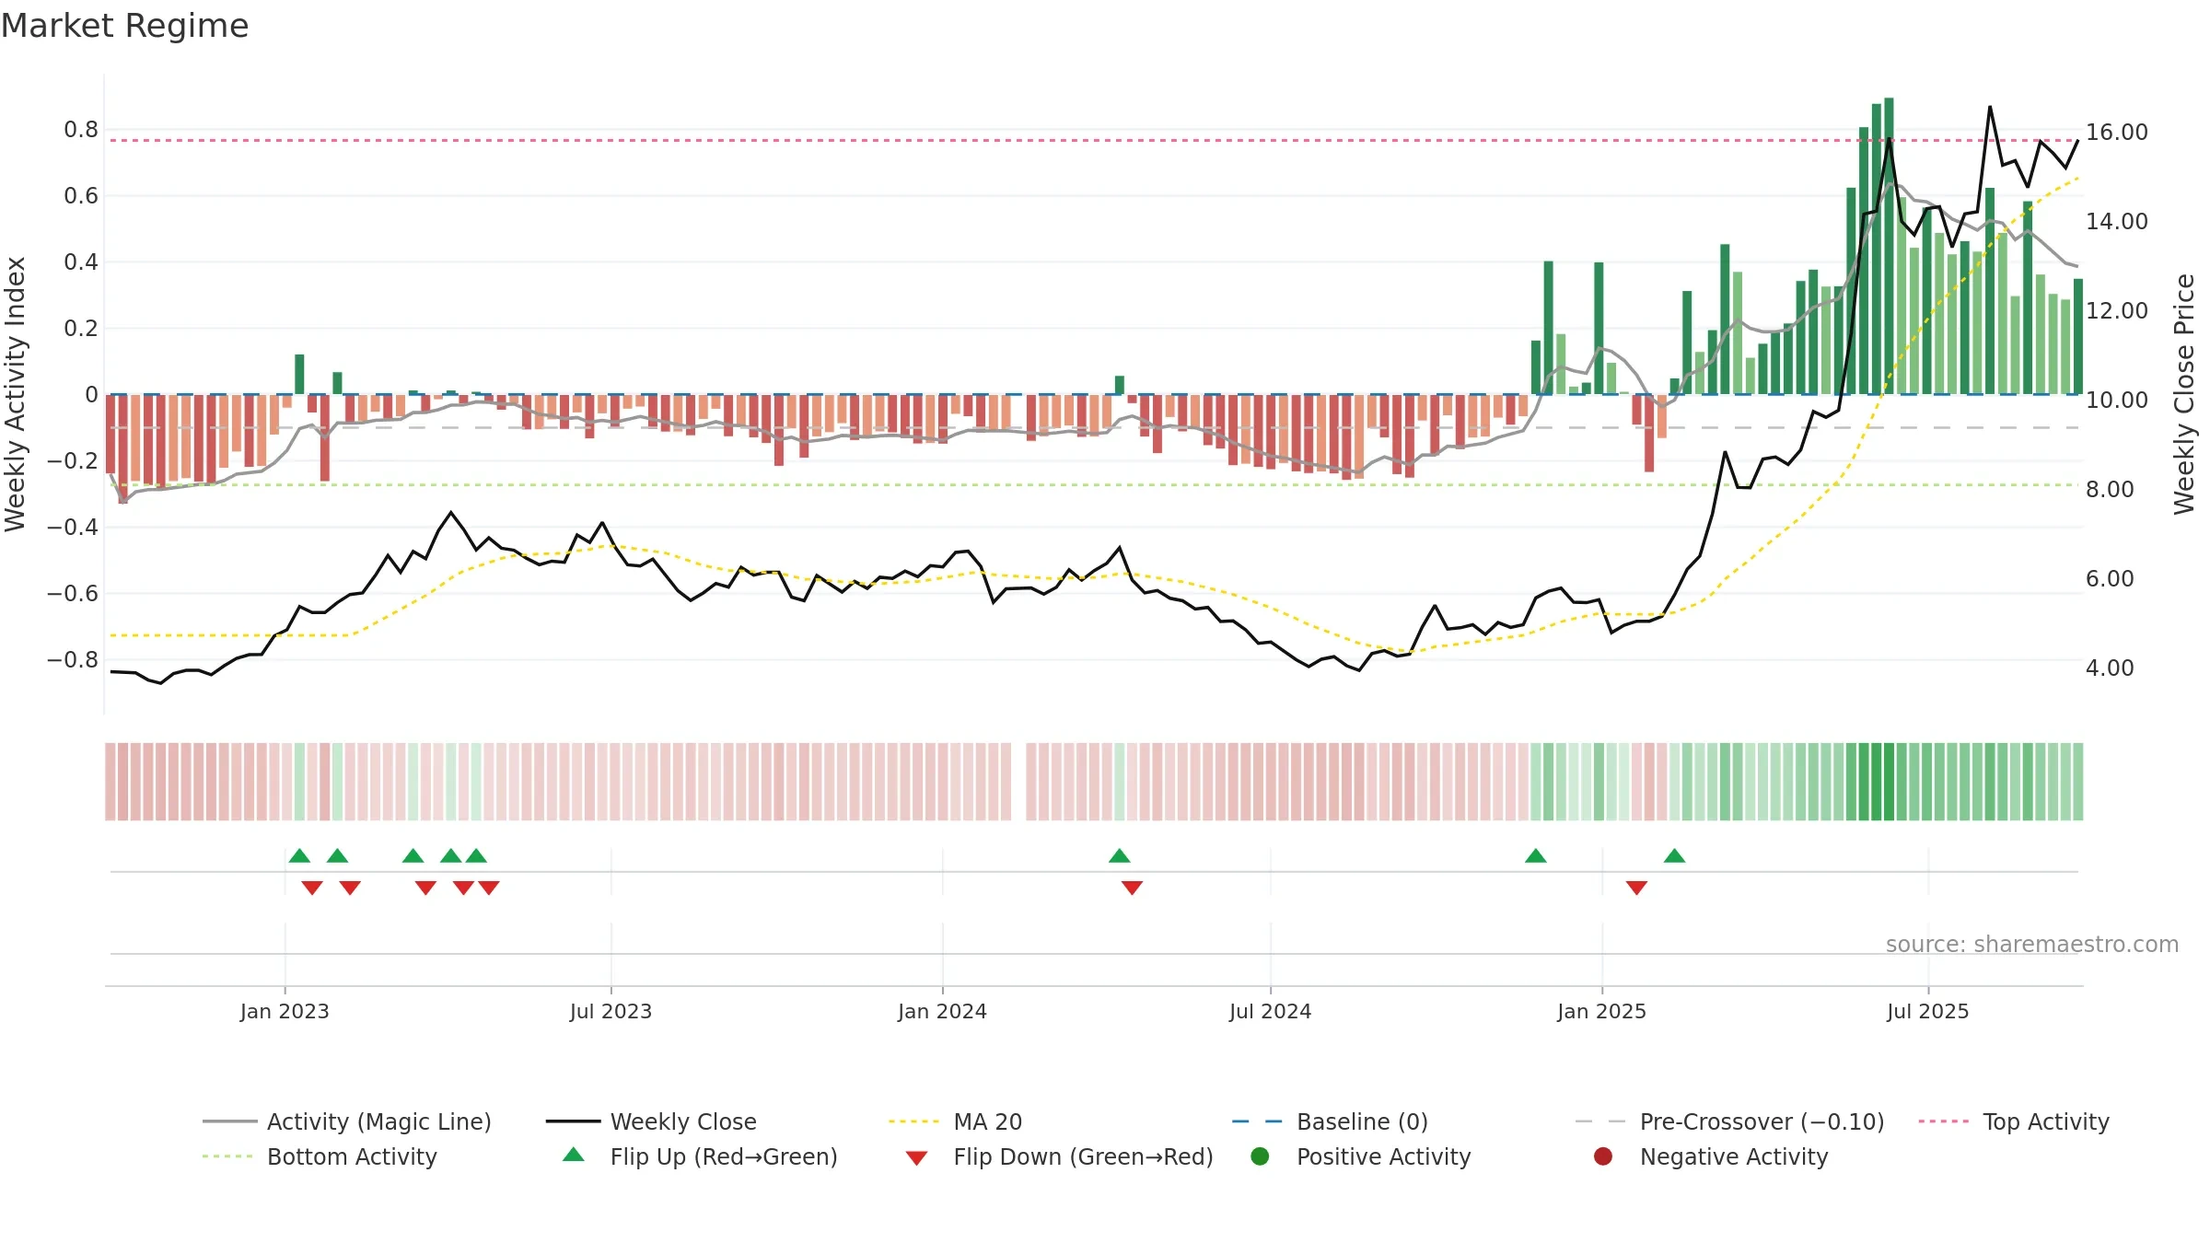Toggle Bottom Activity legend entry

click(320, 1156)
